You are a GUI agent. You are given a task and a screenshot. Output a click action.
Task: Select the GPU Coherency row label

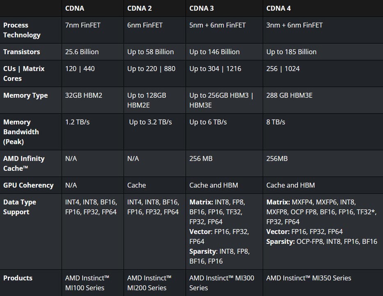coord(28,185)
